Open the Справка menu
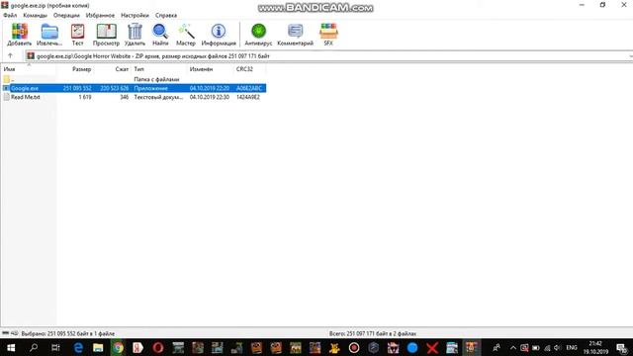This screenshot has height=356, width=633. pyautogui.click(x=166, y=16)
